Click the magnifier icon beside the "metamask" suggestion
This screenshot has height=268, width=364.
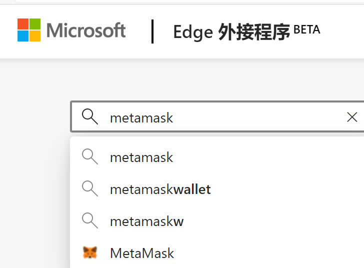coord(90,157)
